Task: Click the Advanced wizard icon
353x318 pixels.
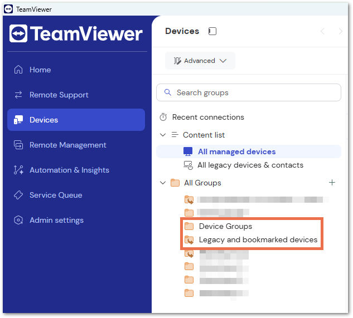Action: (177, 61)
